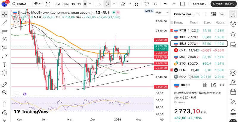Select the trend line drawing tool
This screenshot has width=238, height=122.
pyautogui.click(x=4, y=23)
